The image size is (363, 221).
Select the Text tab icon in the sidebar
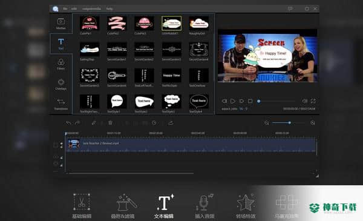(x=61, y=44)
